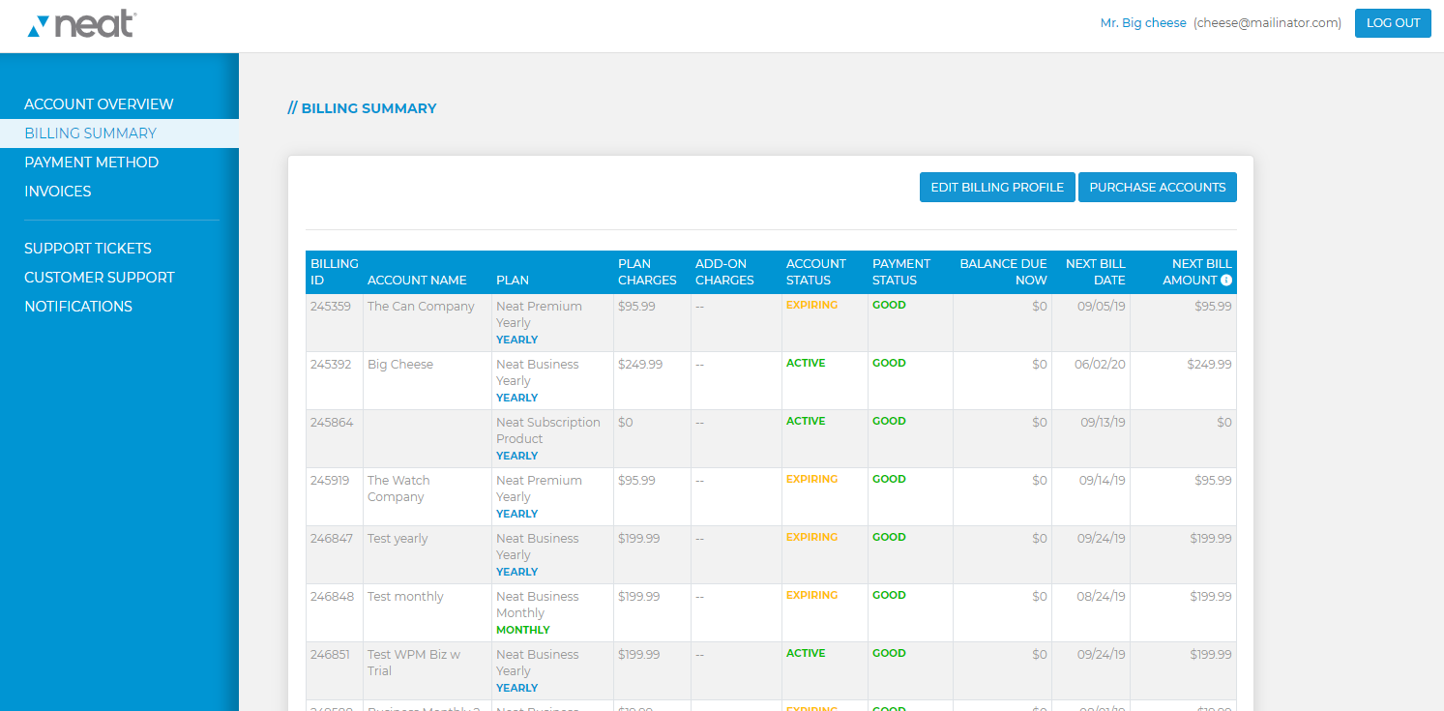Viewport: 1444px width, 711px height.
Task: Select Big Cheese account name
Action: pos(400,365)
